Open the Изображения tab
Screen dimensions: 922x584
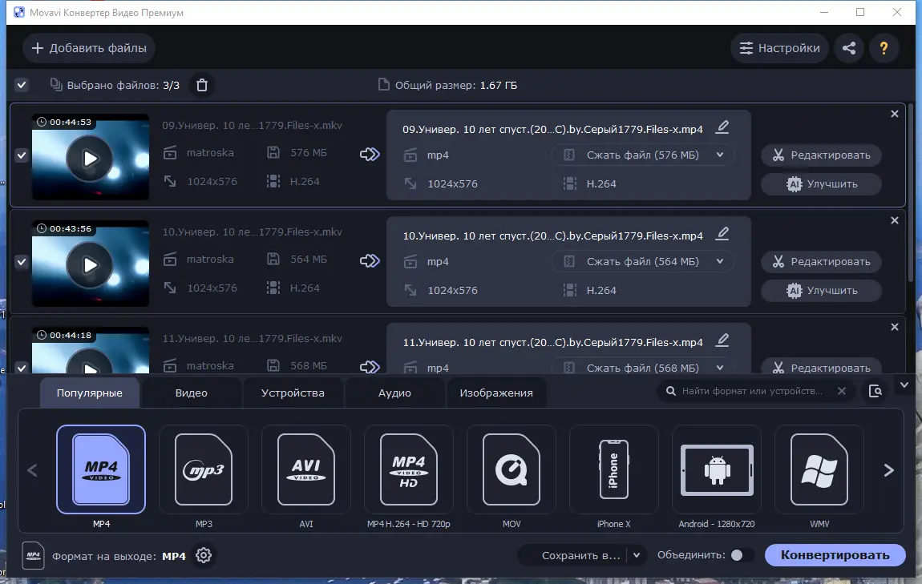pyautogui.click(x=496, y=393)
